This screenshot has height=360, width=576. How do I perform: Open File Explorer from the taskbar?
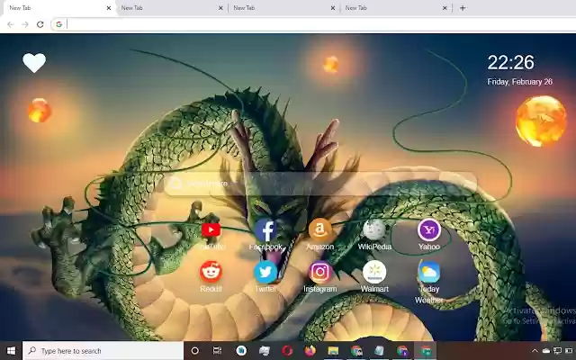click(333, 351)
